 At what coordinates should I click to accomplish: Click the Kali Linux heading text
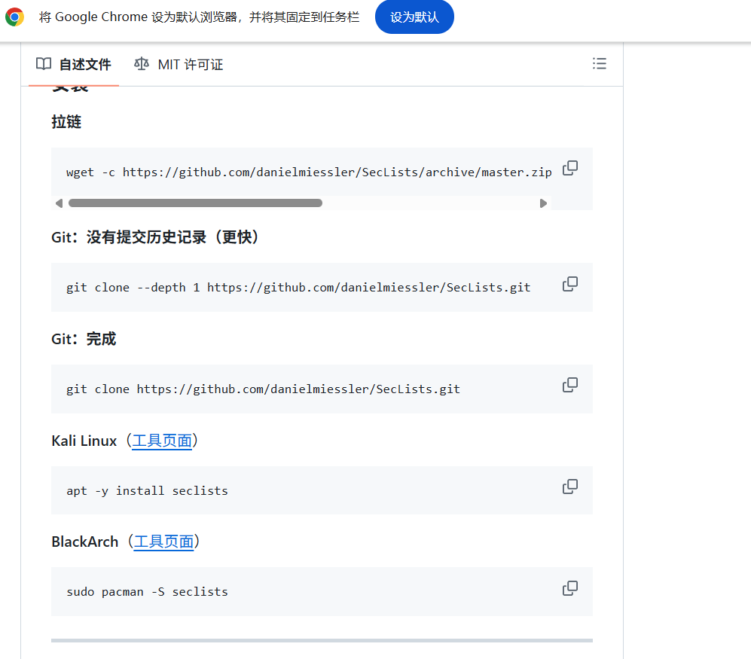84,441
